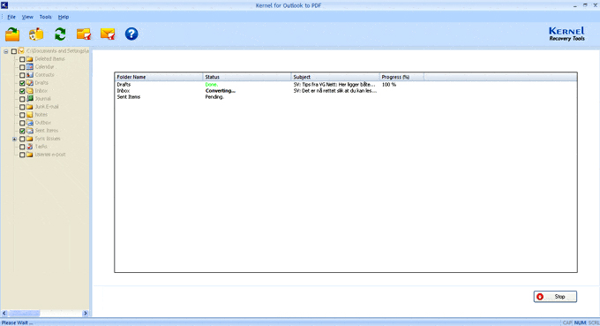This screenshot has height=326, width=600.
Task: Click the 'Pending.' status text
Action: pyautogui.click(x=214, y=97)
